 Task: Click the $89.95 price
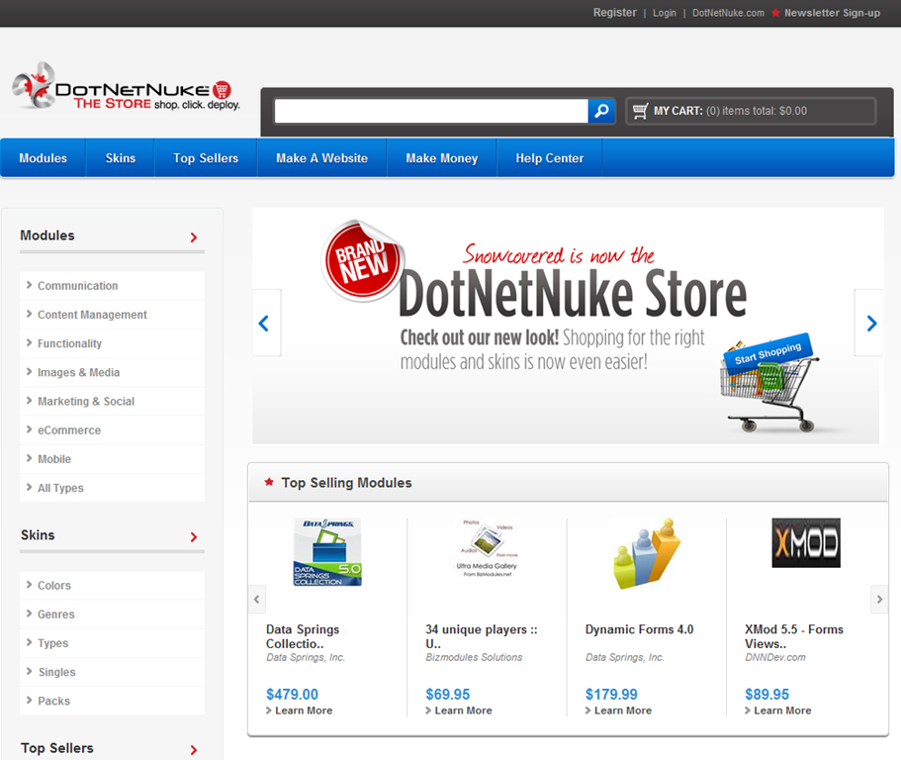pos(767,695)
